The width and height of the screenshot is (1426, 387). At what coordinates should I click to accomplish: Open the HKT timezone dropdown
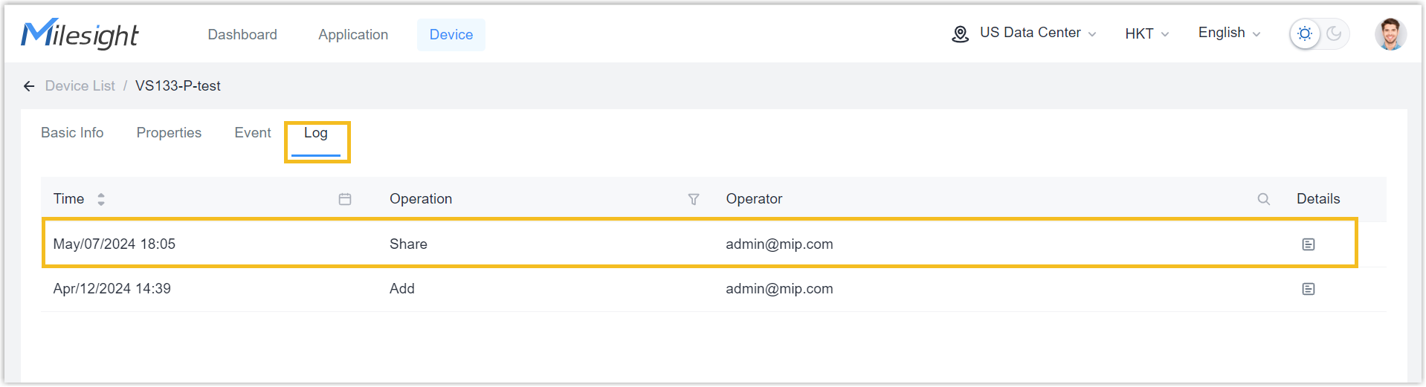coord(1146,34)
